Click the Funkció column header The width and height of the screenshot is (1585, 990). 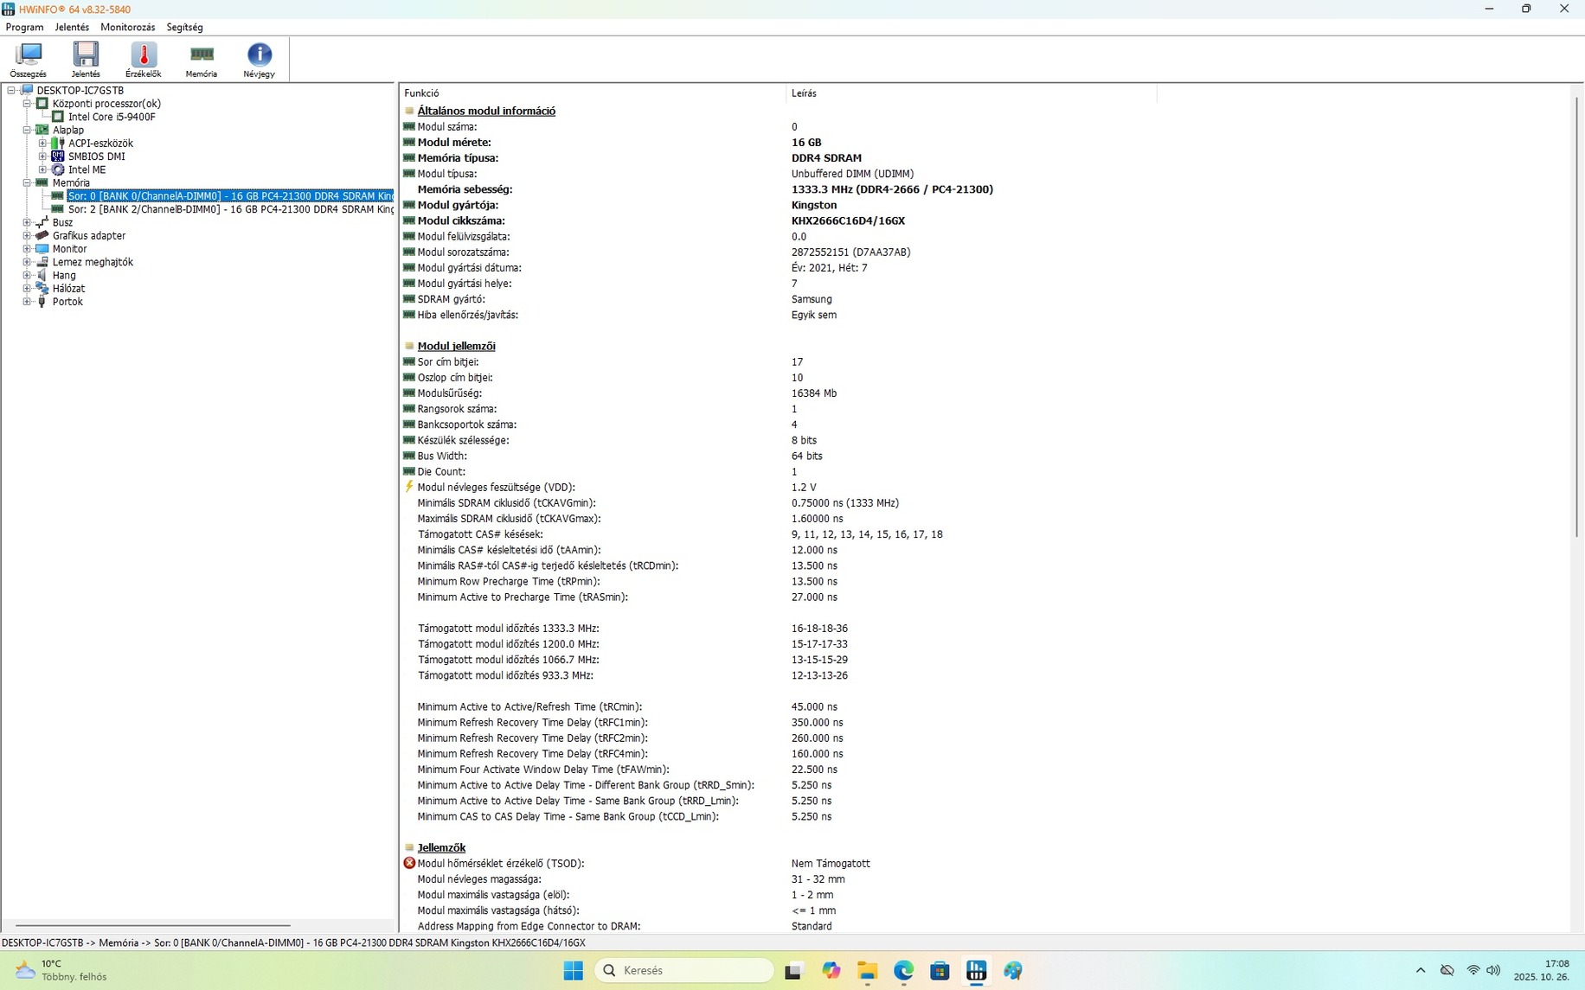pyautogui.click(x=593, y=93)
